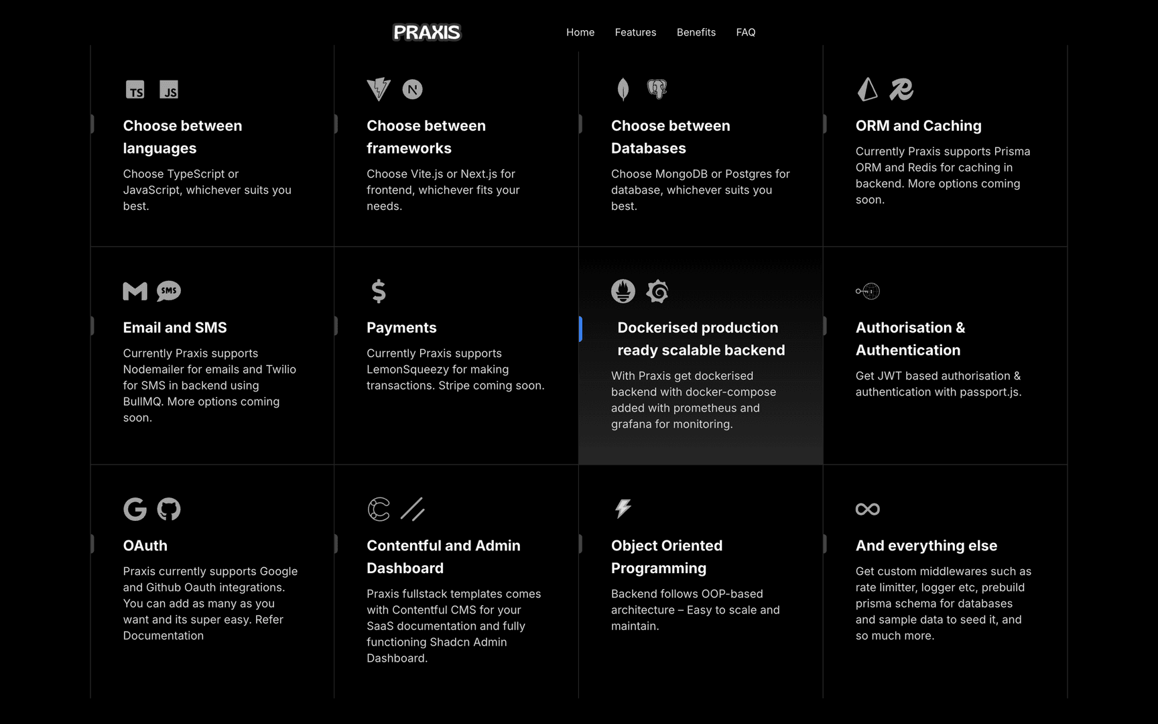This screenshot has height=724, width=1158.
Task: Click the Google OAuth icon
Action: [x=135, y=509]
